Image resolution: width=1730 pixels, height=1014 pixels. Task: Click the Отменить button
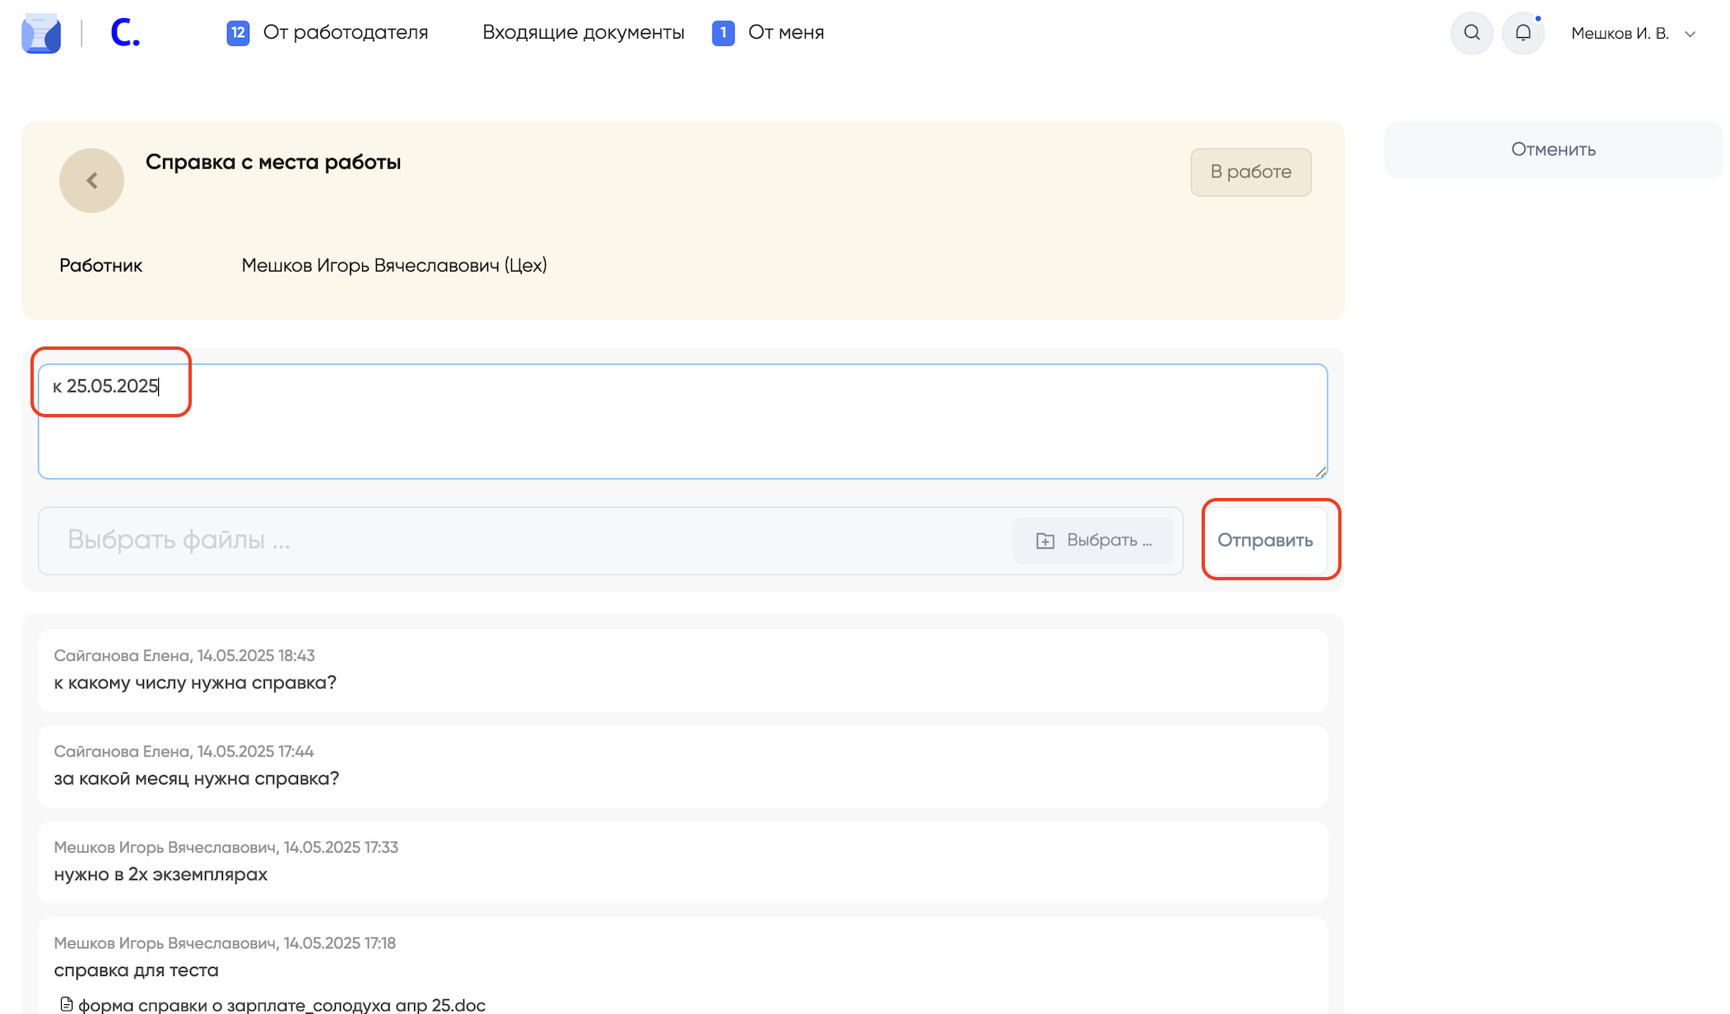pyautogui.click(x=1553, y=150)
